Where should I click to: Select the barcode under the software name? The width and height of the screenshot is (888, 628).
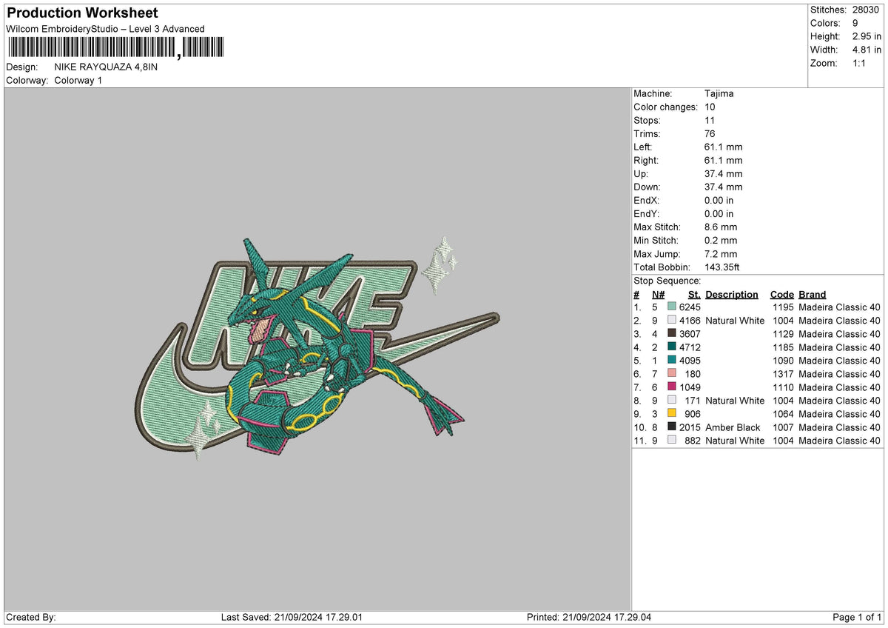(115, 49)
